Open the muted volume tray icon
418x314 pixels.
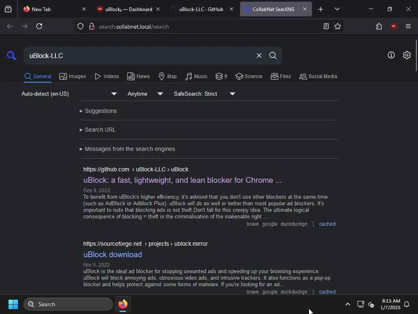371,304
